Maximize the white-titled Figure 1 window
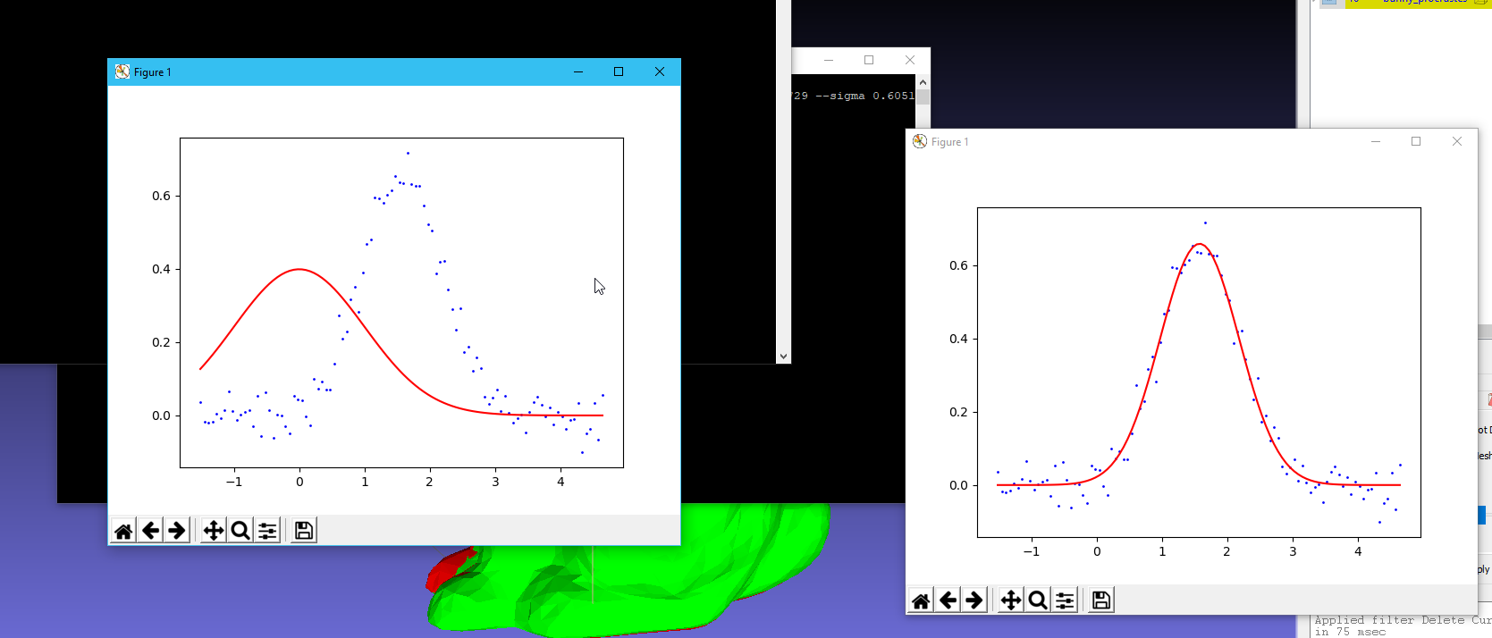Image resolution: width=1492 pixels, height=638 pixels. click(x=1416, y=141)
